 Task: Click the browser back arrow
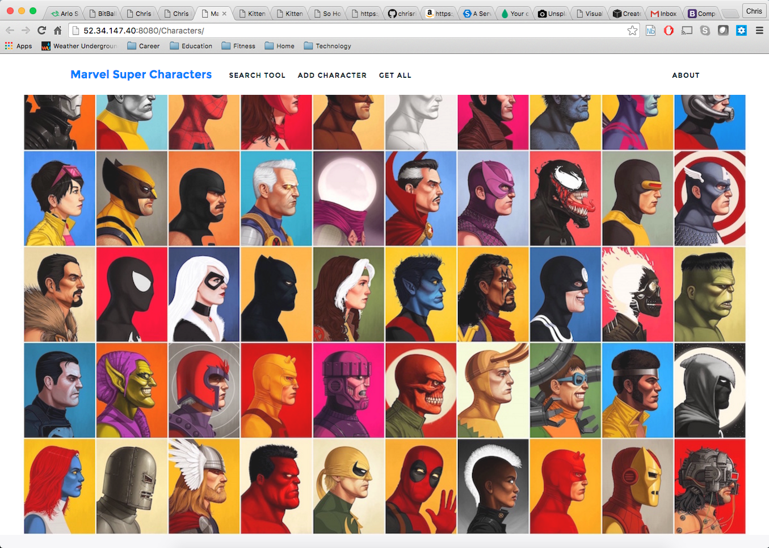[10, 30]
